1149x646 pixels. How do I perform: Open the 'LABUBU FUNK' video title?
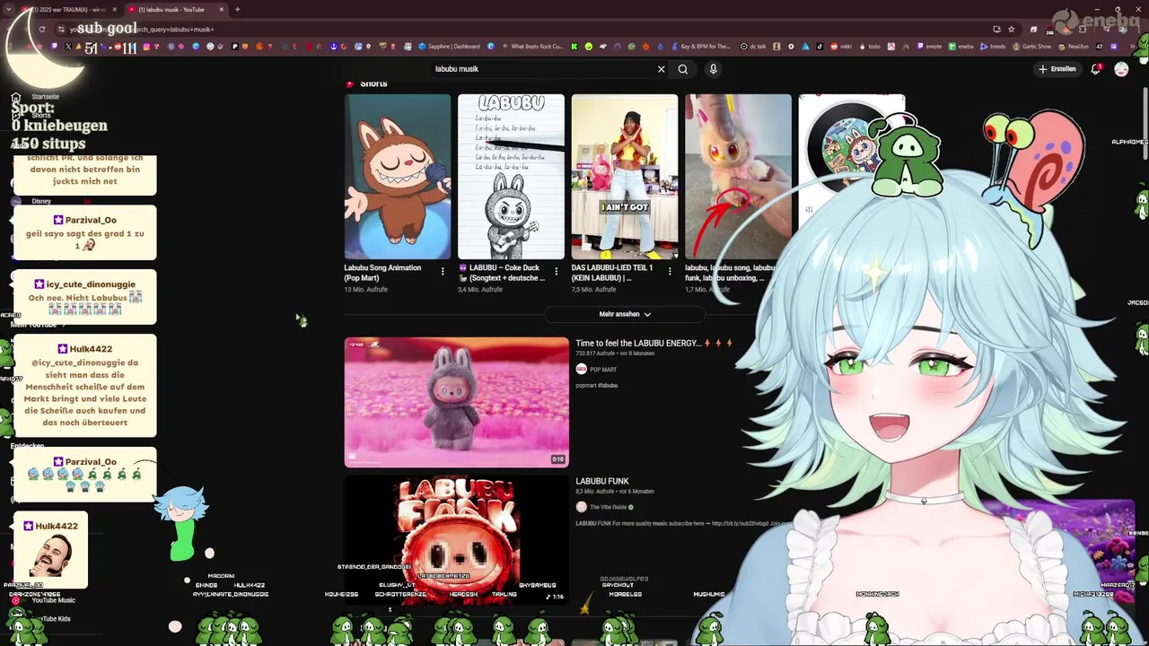[602, 481]
